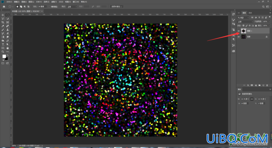The image size is (272, 148).
Task: Choose Intersect with Selection mode
Action: 29,7
